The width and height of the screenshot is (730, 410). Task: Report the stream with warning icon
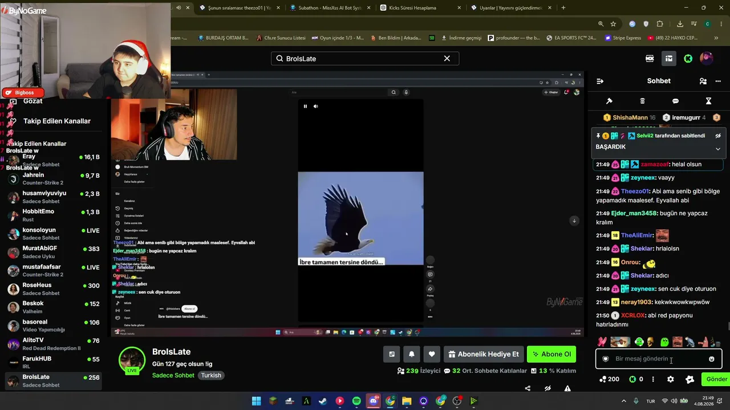567,388
